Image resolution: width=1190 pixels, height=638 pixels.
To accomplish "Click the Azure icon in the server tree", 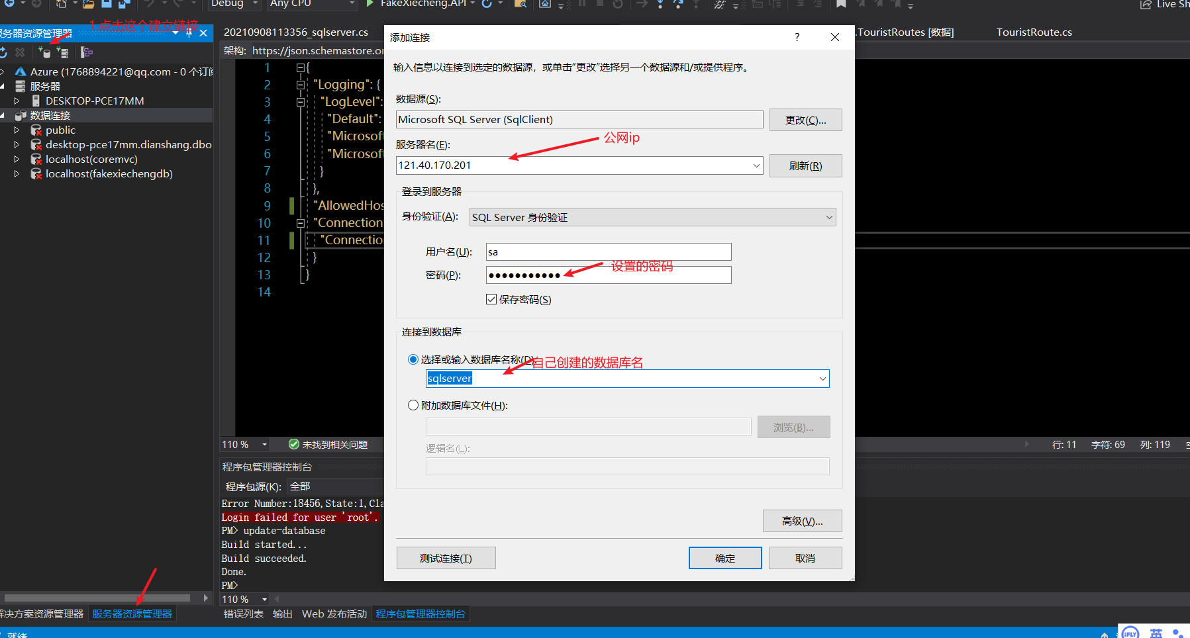I will click(21, 71).
